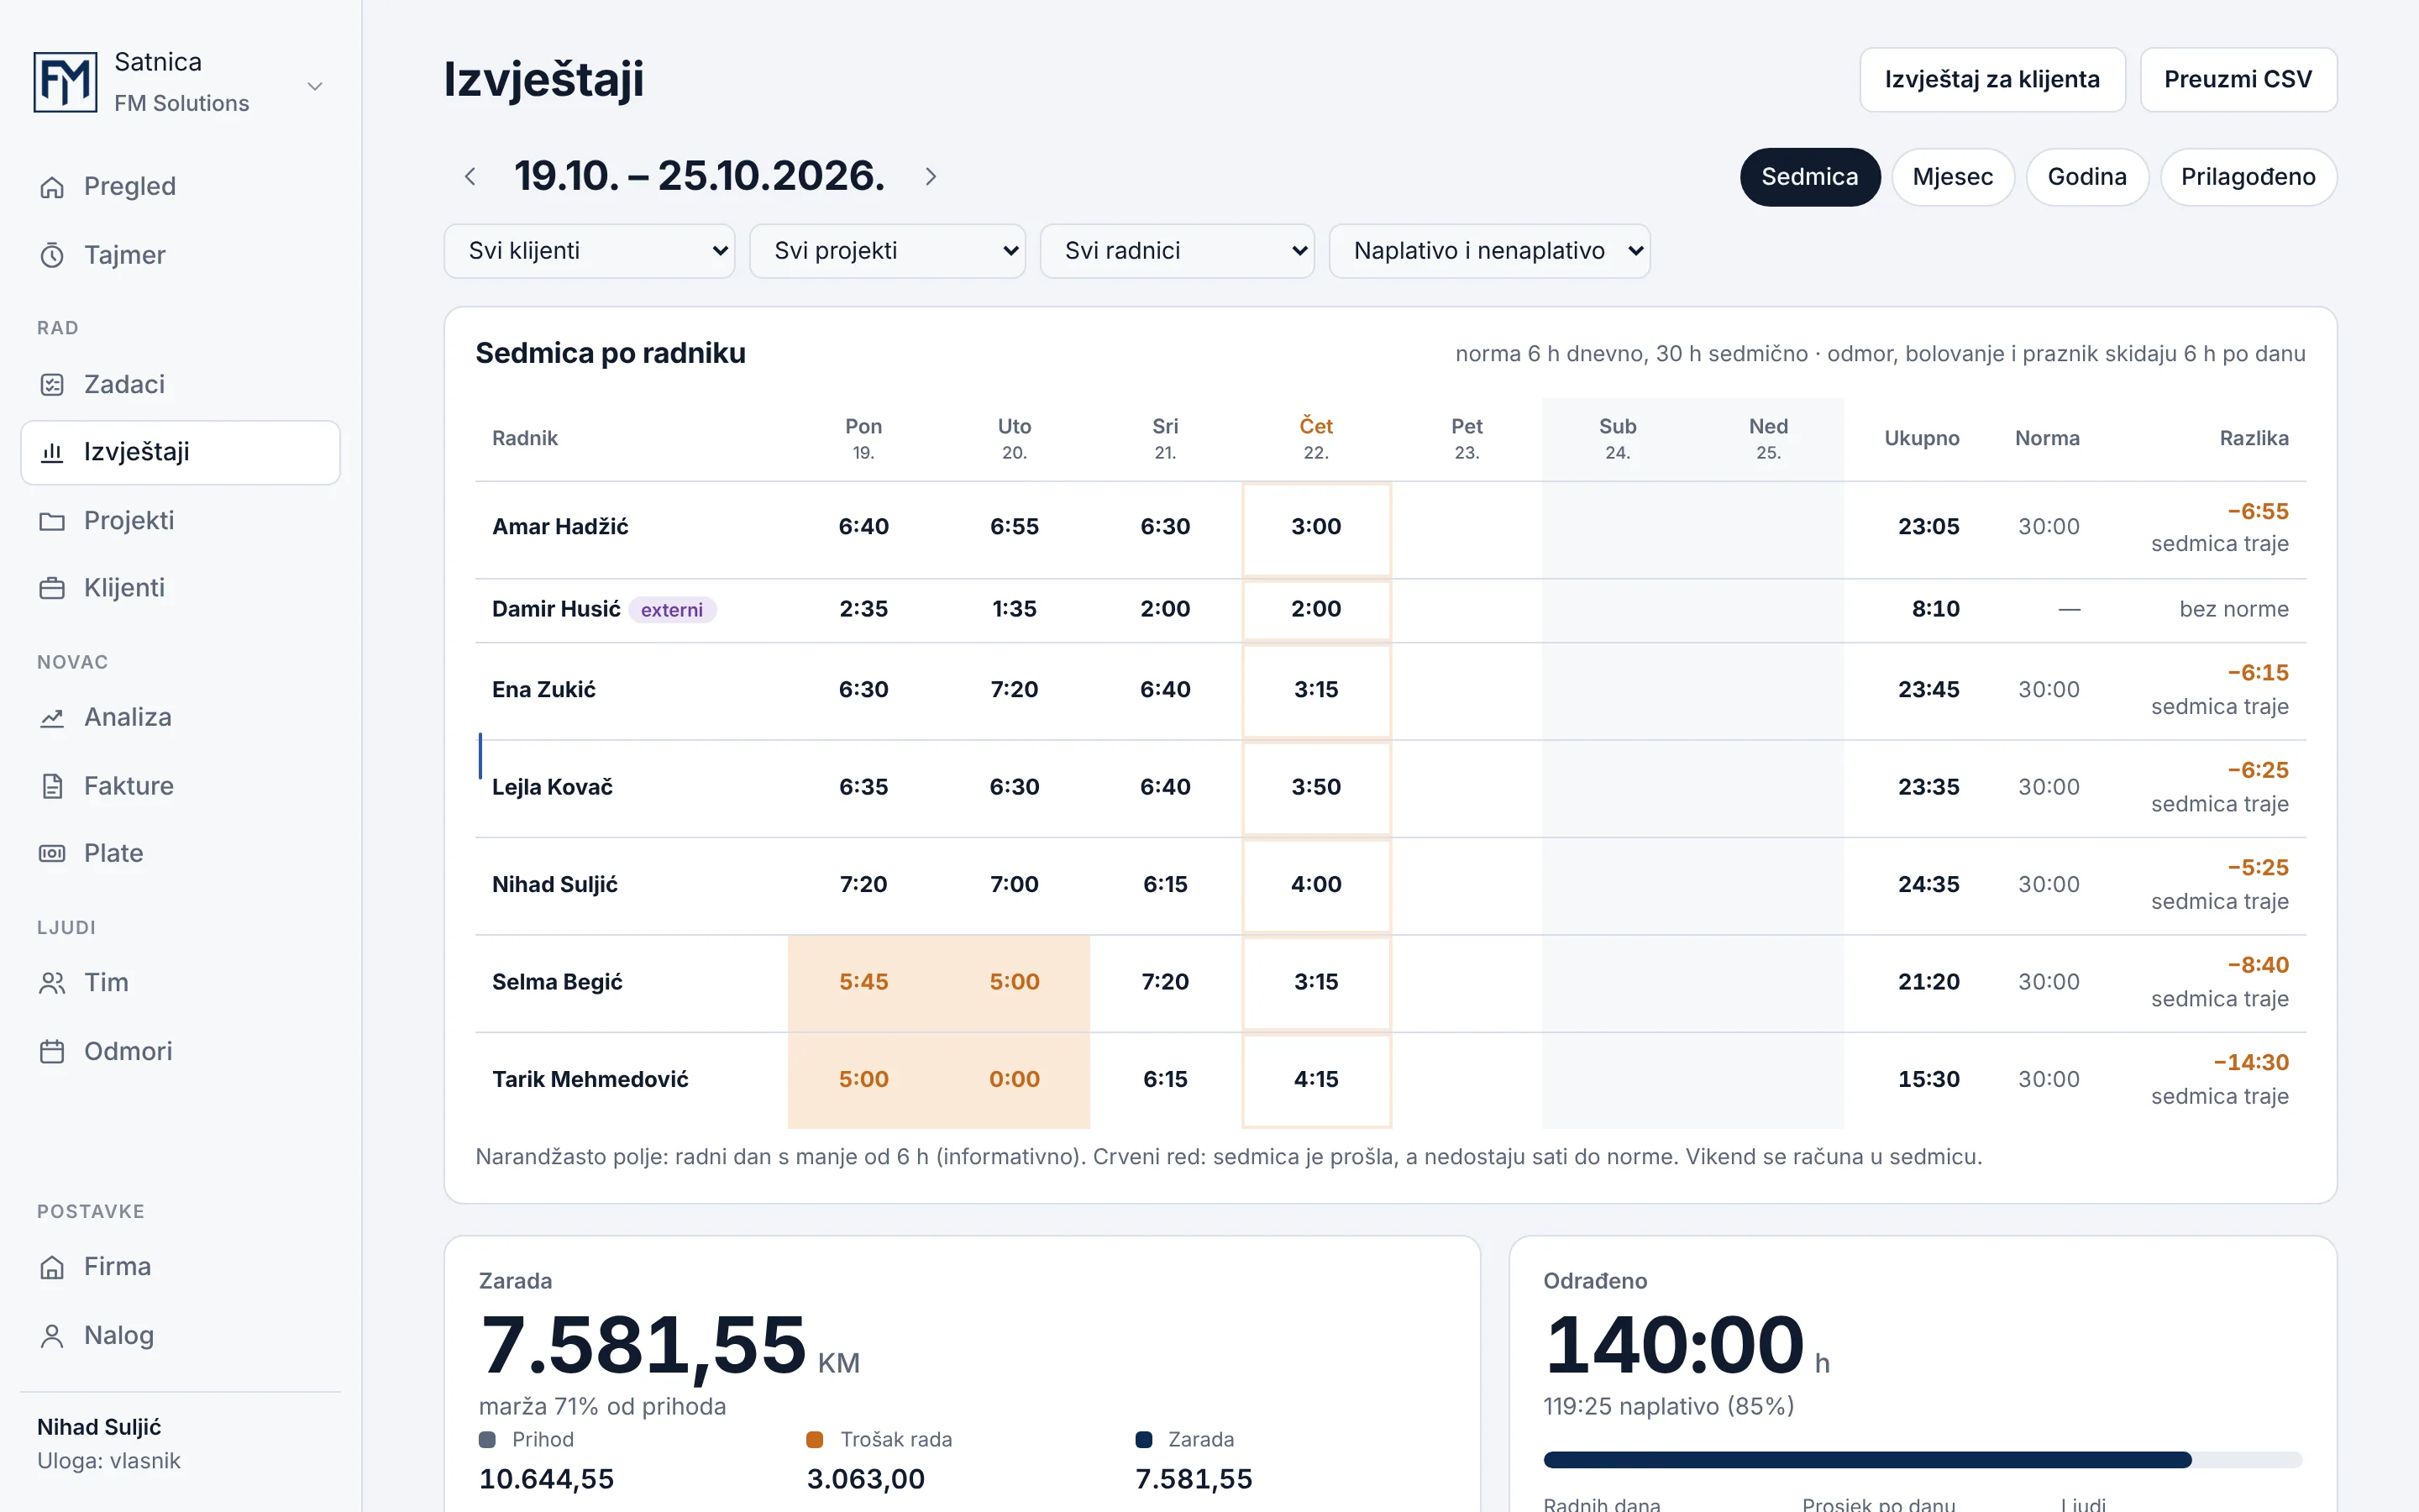Open Naplativo i nenaplativo dropdown

coord(1489,251)
